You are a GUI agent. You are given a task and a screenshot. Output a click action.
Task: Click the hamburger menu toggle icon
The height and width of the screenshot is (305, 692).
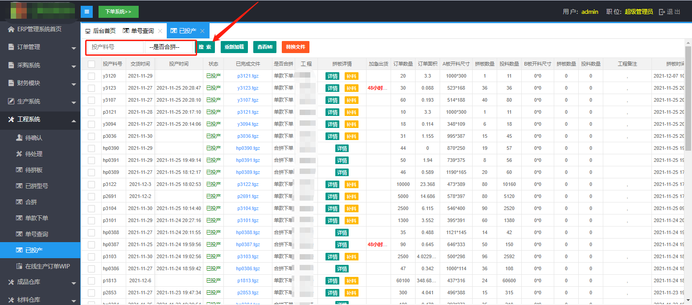[86, 12]
